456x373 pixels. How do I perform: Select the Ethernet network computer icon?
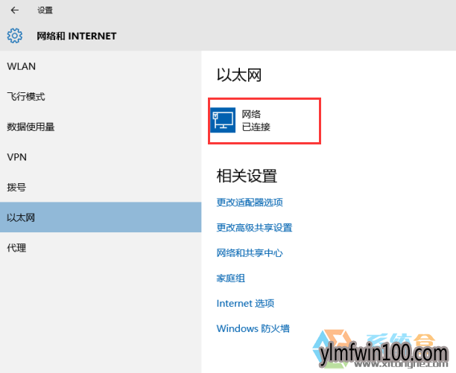pos(223,120)
